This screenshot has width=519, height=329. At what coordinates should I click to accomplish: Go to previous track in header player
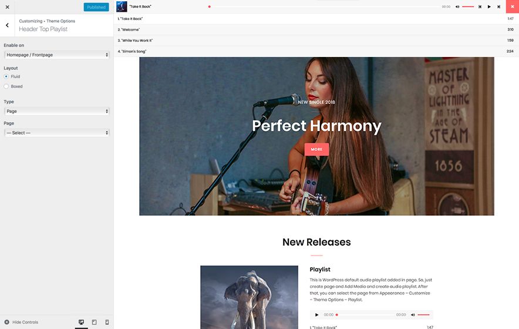tap(480, 6)
